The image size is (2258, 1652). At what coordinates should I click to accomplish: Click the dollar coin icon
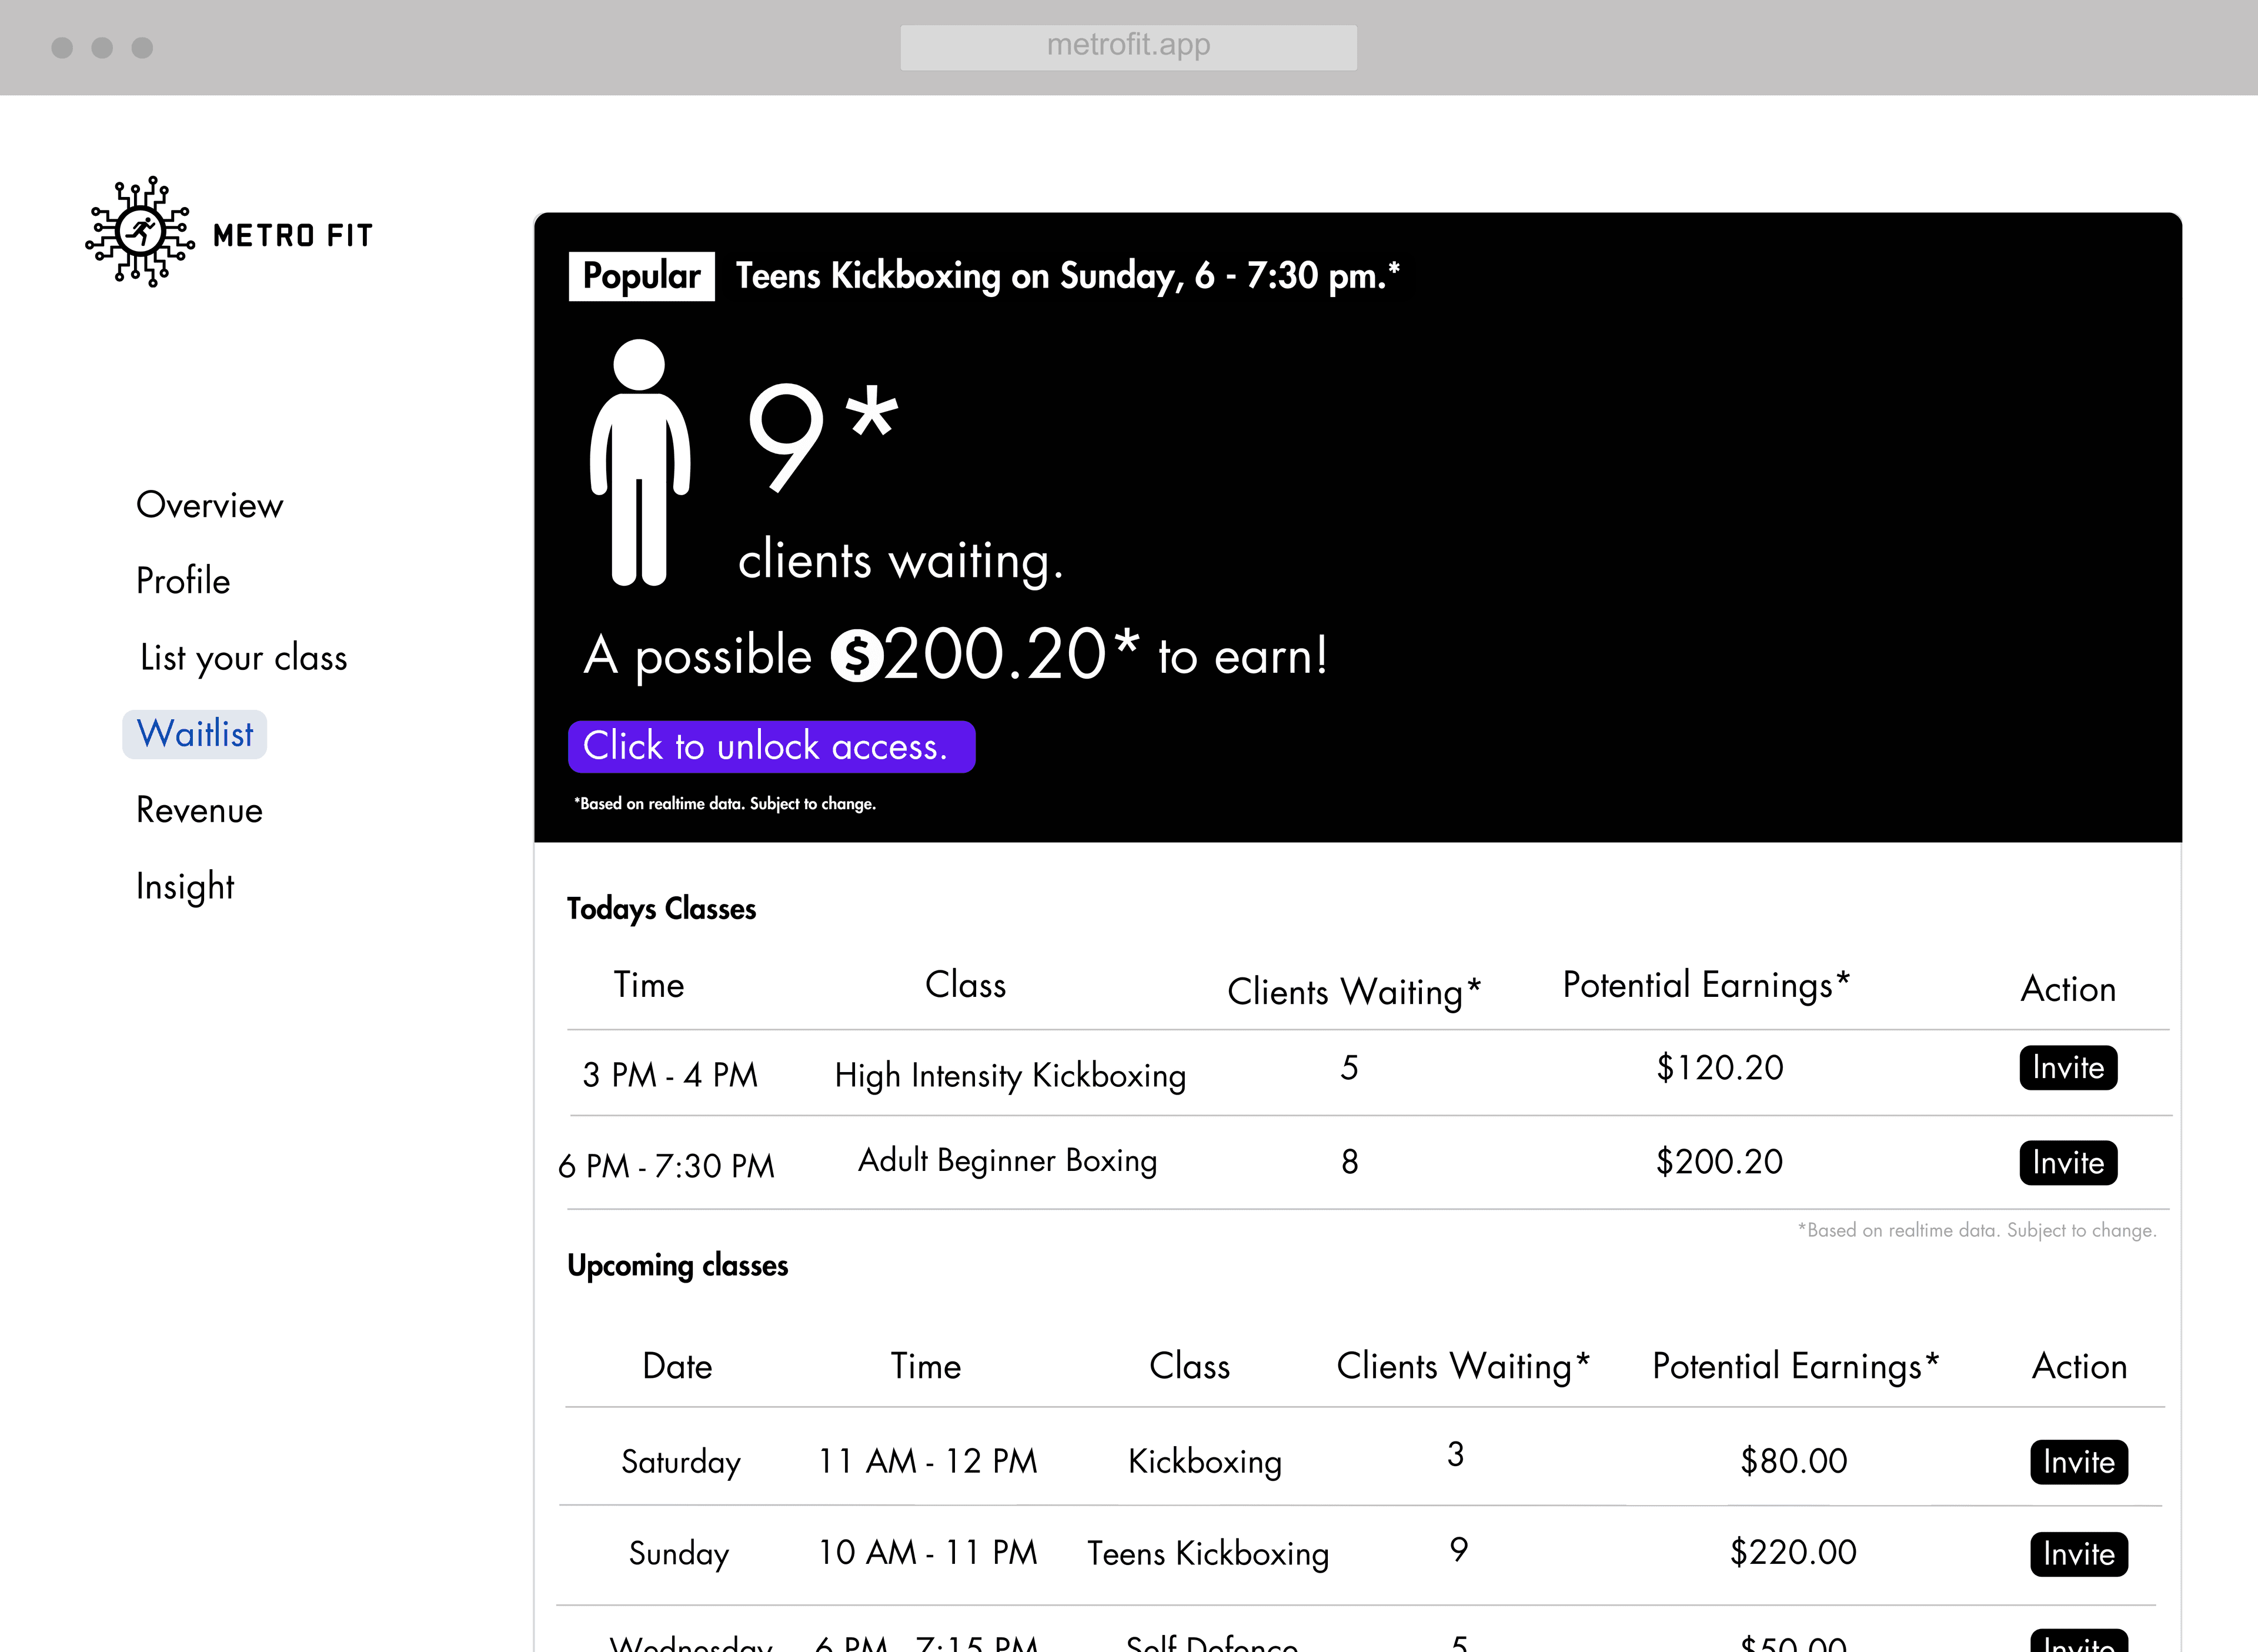click(857, 656)
